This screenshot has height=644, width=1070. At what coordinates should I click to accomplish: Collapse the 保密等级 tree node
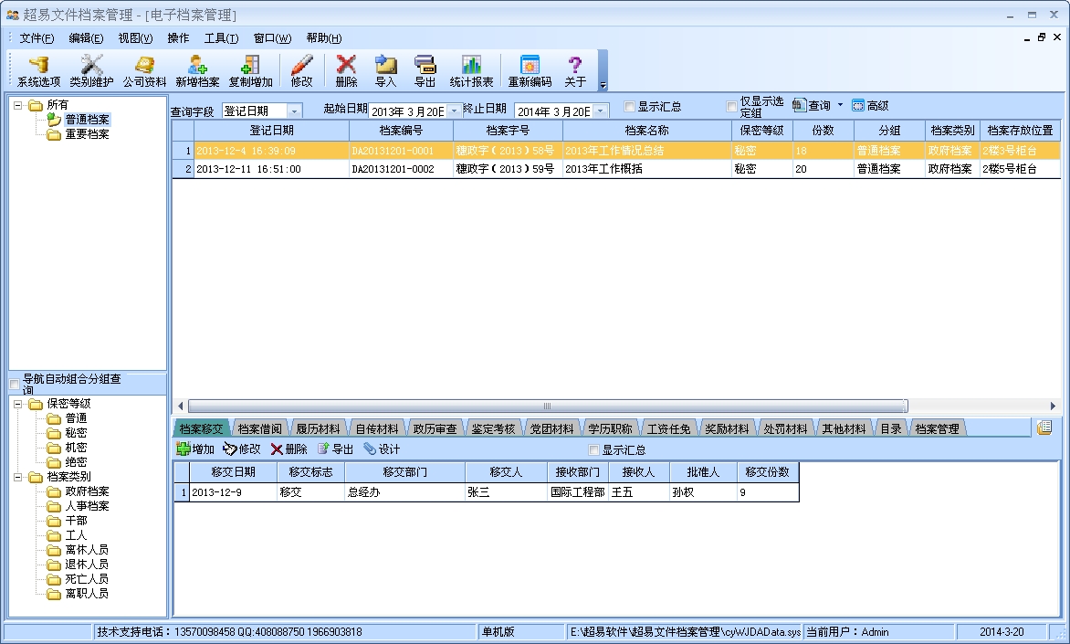(17, 404)
